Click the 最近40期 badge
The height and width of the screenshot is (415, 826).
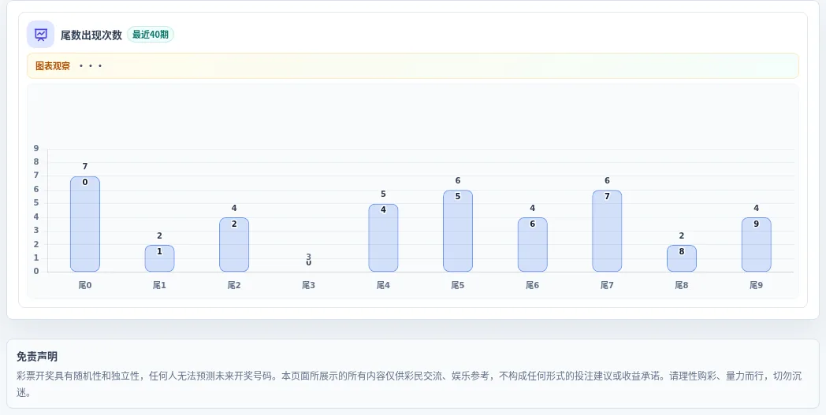[x=151, y=35]
